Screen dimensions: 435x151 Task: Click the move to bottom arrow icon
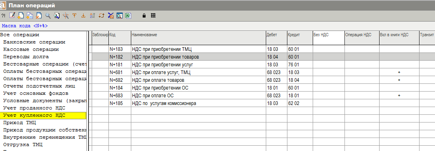[x=83, y=15]
